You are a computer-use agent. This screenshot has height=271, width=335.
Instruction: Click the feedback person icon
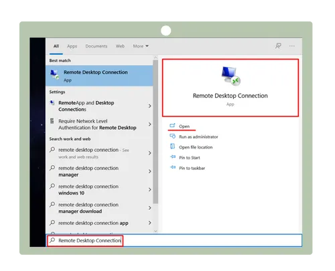[278, 46]
